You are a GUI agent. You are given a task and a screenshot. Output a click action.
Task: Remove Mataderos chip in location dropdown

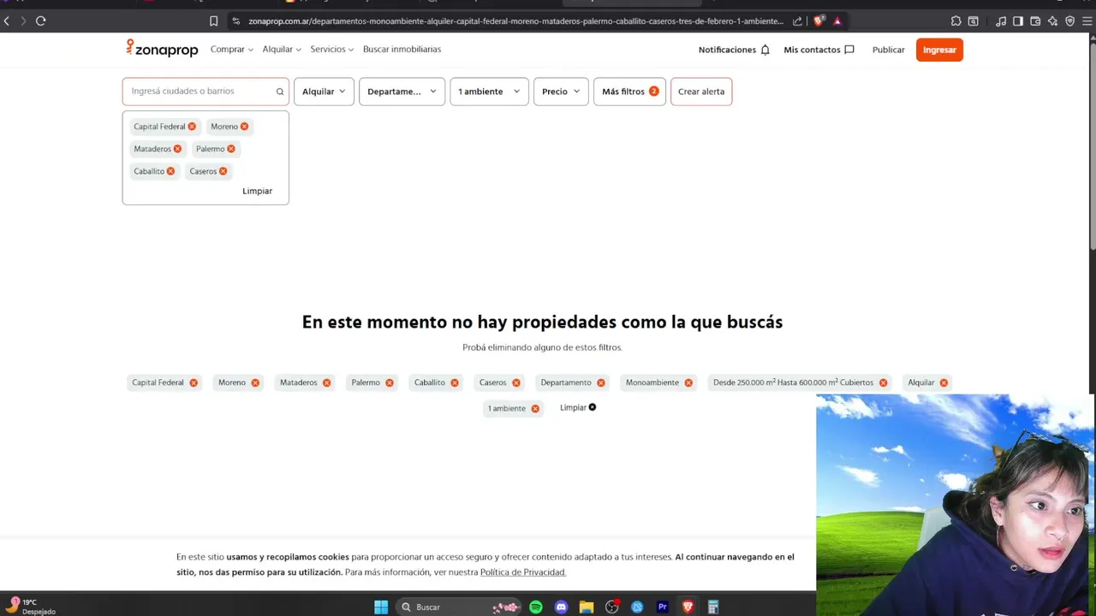pos(177,149)
